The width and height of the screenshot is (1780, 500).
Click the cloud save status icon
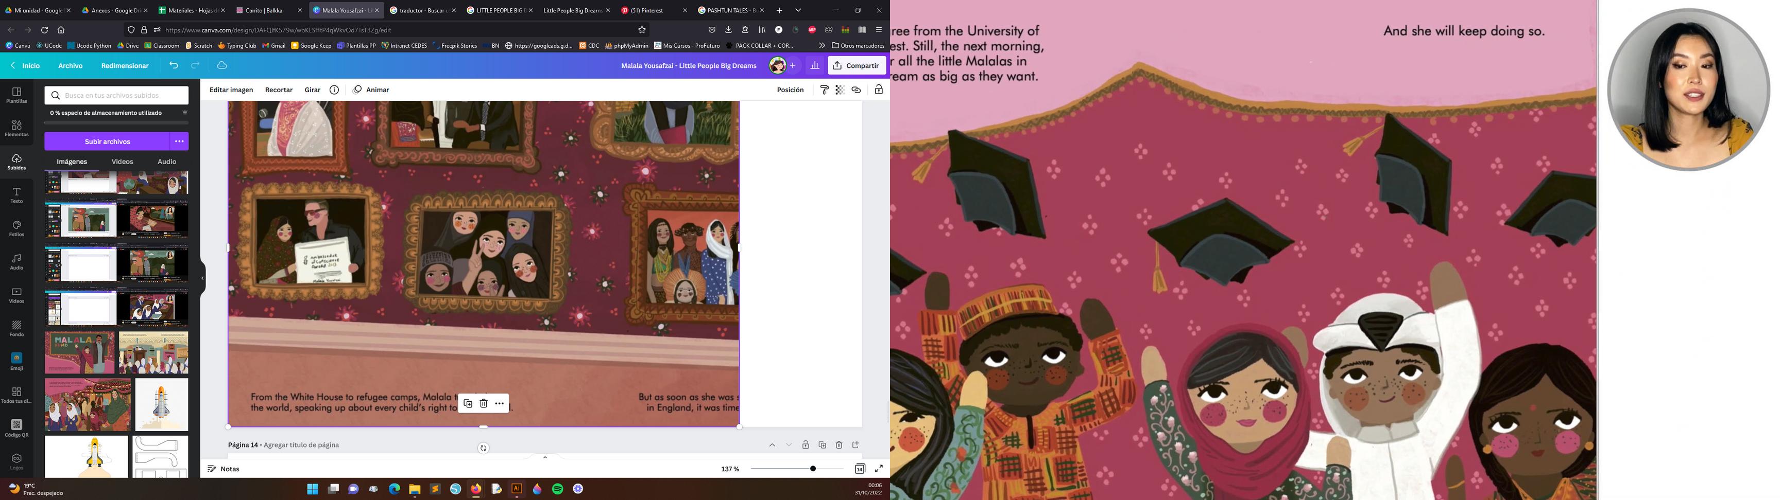[x=222, y=66]
